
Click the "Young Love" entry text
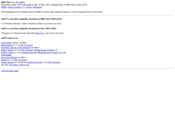click(x=32, y=33)
